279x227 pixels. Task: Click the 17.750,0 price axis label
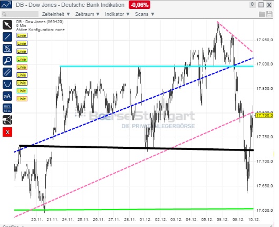[264, 137]
